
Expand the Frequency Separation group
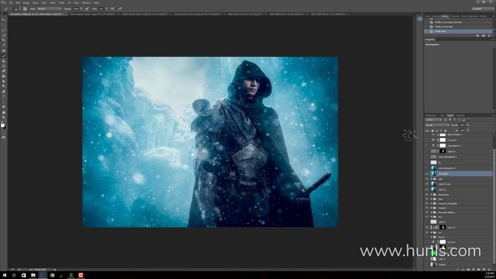(x=431, y=204)
